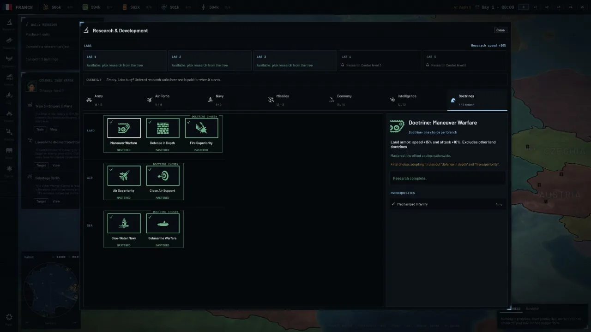Click the radar minimap in background
591x332 pixels.
click(x=51, y=289)
